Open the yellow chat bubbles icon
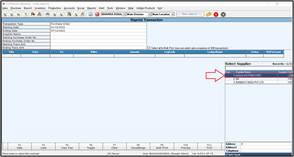Image resolution: width=294 pixels, height=157 pixels. (209, 14)
